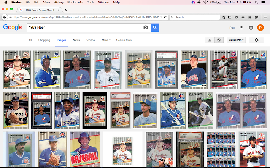
Task: Open the double Randy Johnson cards thumbnail
Action: (241, 110)
